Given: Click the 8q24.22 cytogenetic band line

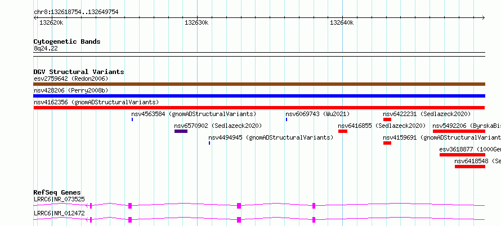Looking at the screenshot, I should point(259,54).
